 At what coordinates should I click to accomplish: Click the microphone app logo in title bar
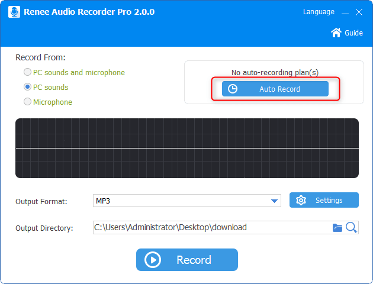[13, 12]
